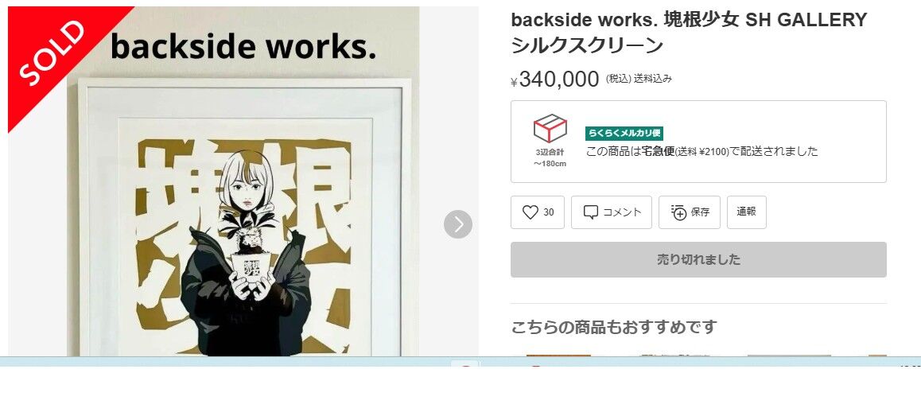Viewport: 921px width, 412px height.
Task: Click the 通報 report button
Action: 747,212
